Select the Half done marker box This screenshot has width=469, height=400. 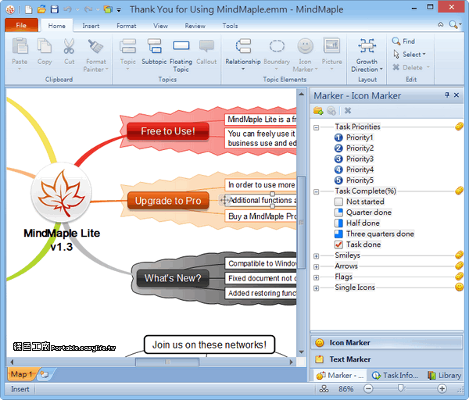click(338, 223)
